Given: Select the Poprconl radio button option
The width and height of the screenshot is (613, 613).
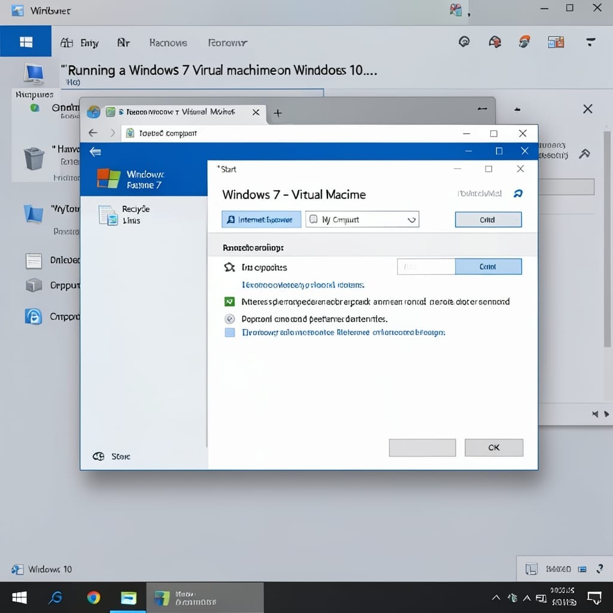Looking at the screenshot, I should coord(229,319).
